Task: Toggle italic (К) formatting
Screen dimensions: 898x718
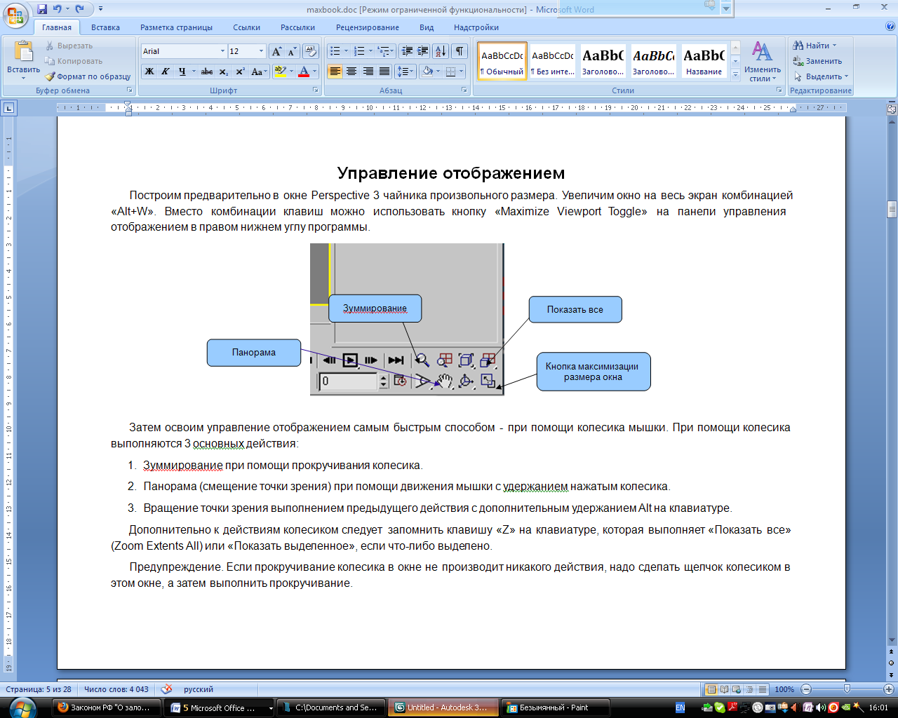Action: coord(166,72)
